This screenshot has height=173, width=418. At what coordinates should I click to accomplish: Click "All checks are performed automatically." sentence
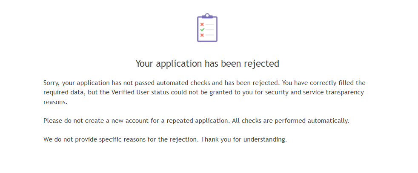pos(290,121)
